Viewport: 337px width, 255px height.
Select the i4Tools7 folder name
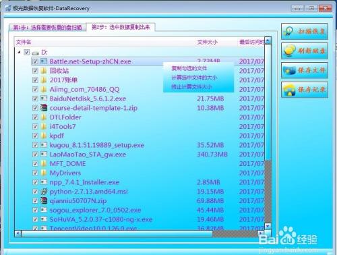click(x=63, y=126)
